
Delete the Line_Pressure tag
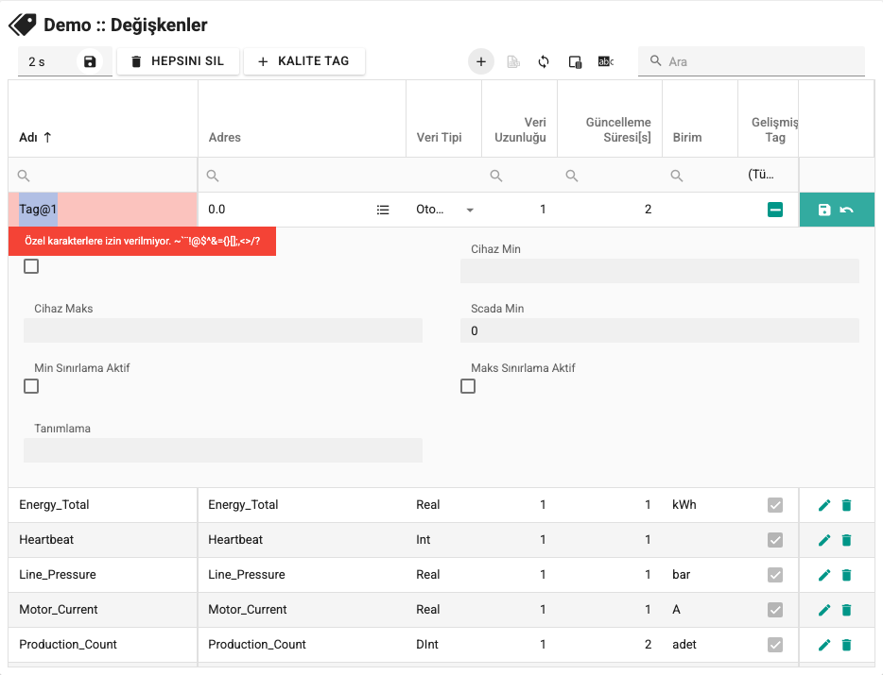pyautogui.click(x=846, y=575)
